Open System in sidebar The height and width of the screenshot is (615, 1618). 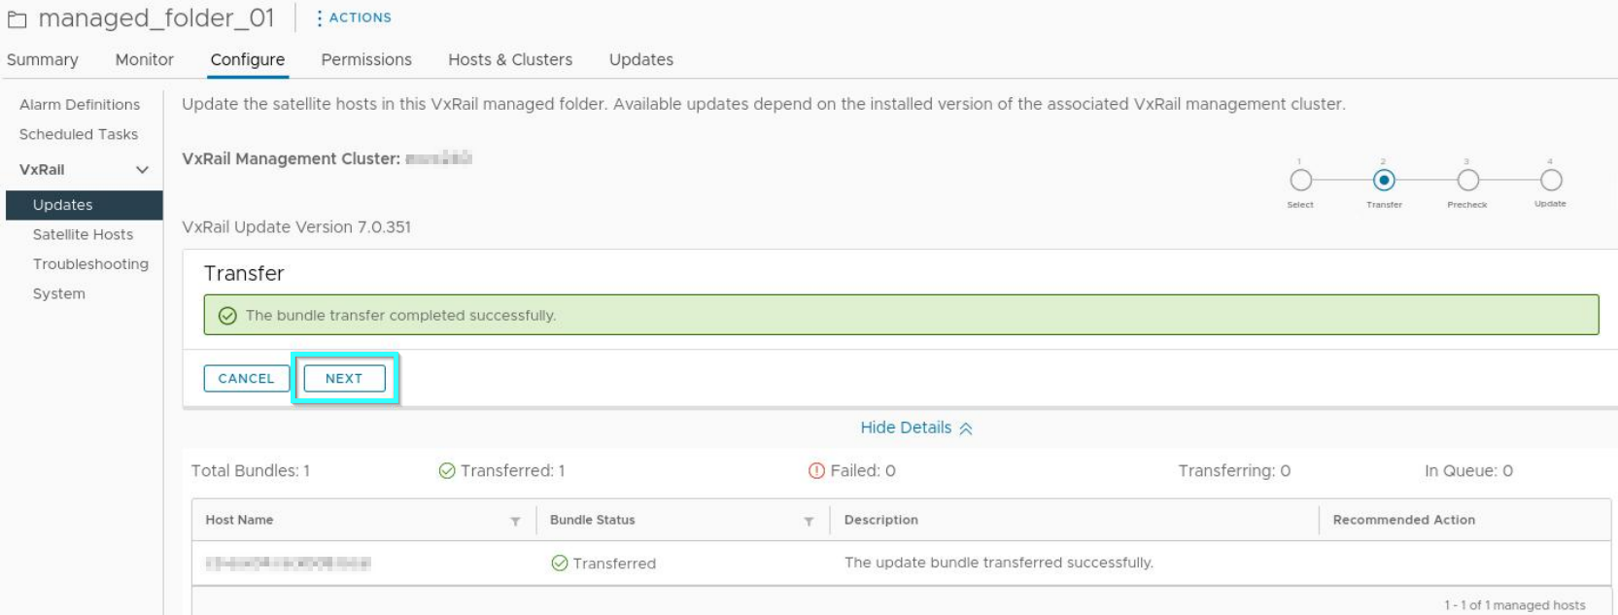(x=58, y=293)
